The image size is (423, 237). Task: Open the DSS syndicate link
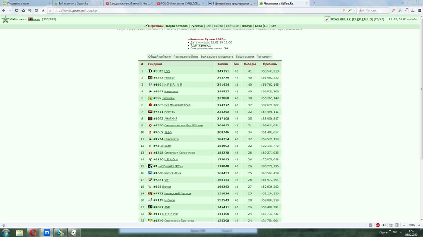[167, 71]
